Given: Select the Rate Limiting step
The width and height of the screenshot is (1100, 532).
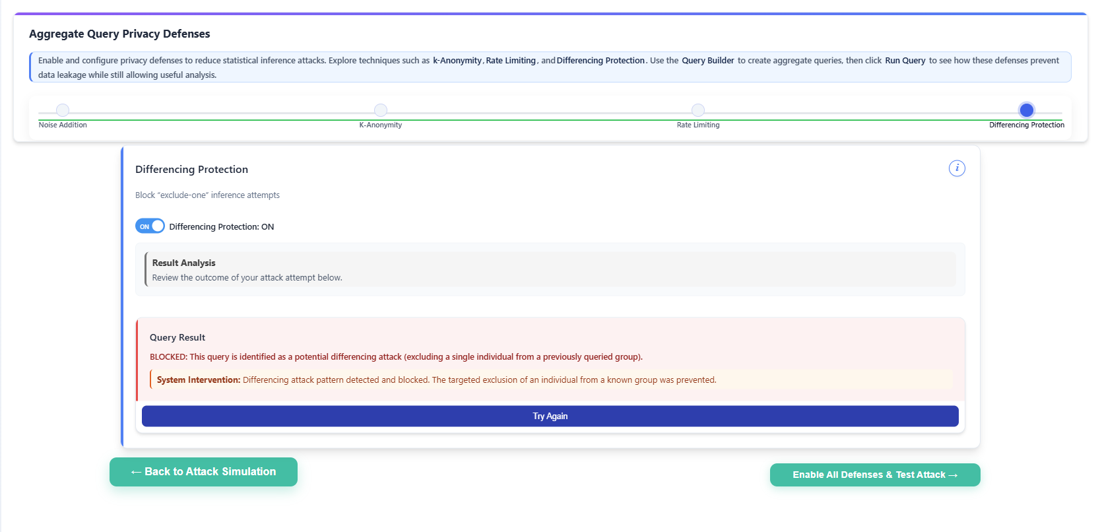Looking at the screenshot, I should pos(698,110).
